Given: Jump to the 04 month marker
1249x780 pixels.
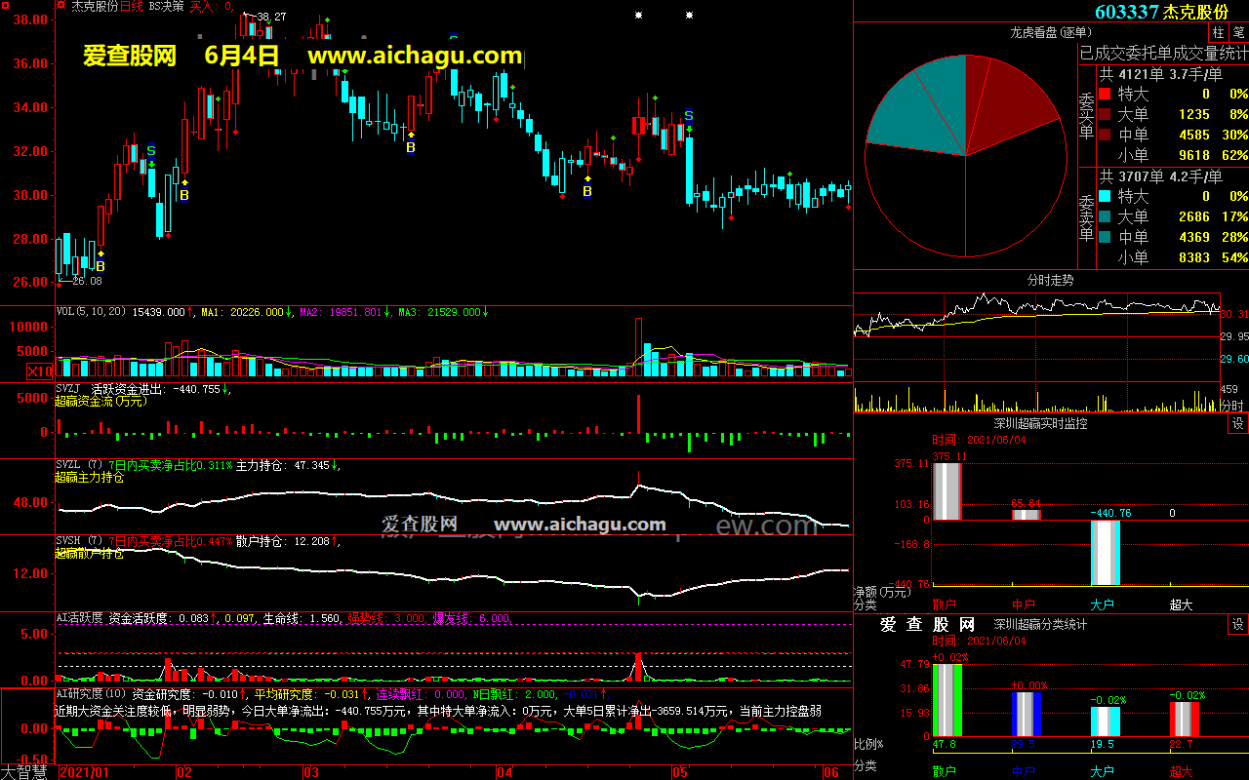Looking at the screenshot, I should tap(504, 772).
